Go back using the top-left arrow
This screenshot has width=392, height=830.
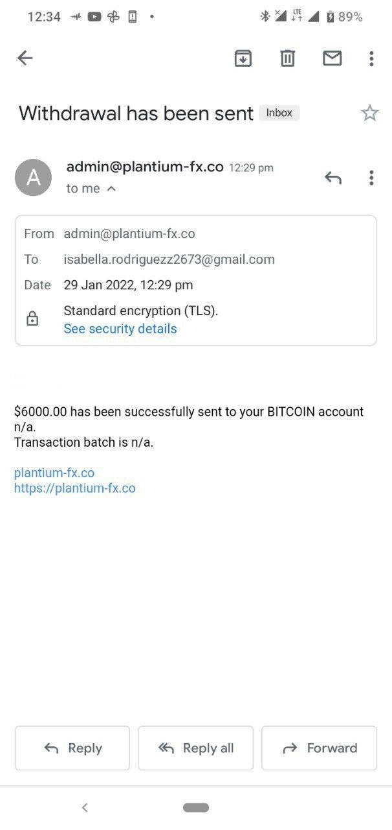tap(25, 58)
